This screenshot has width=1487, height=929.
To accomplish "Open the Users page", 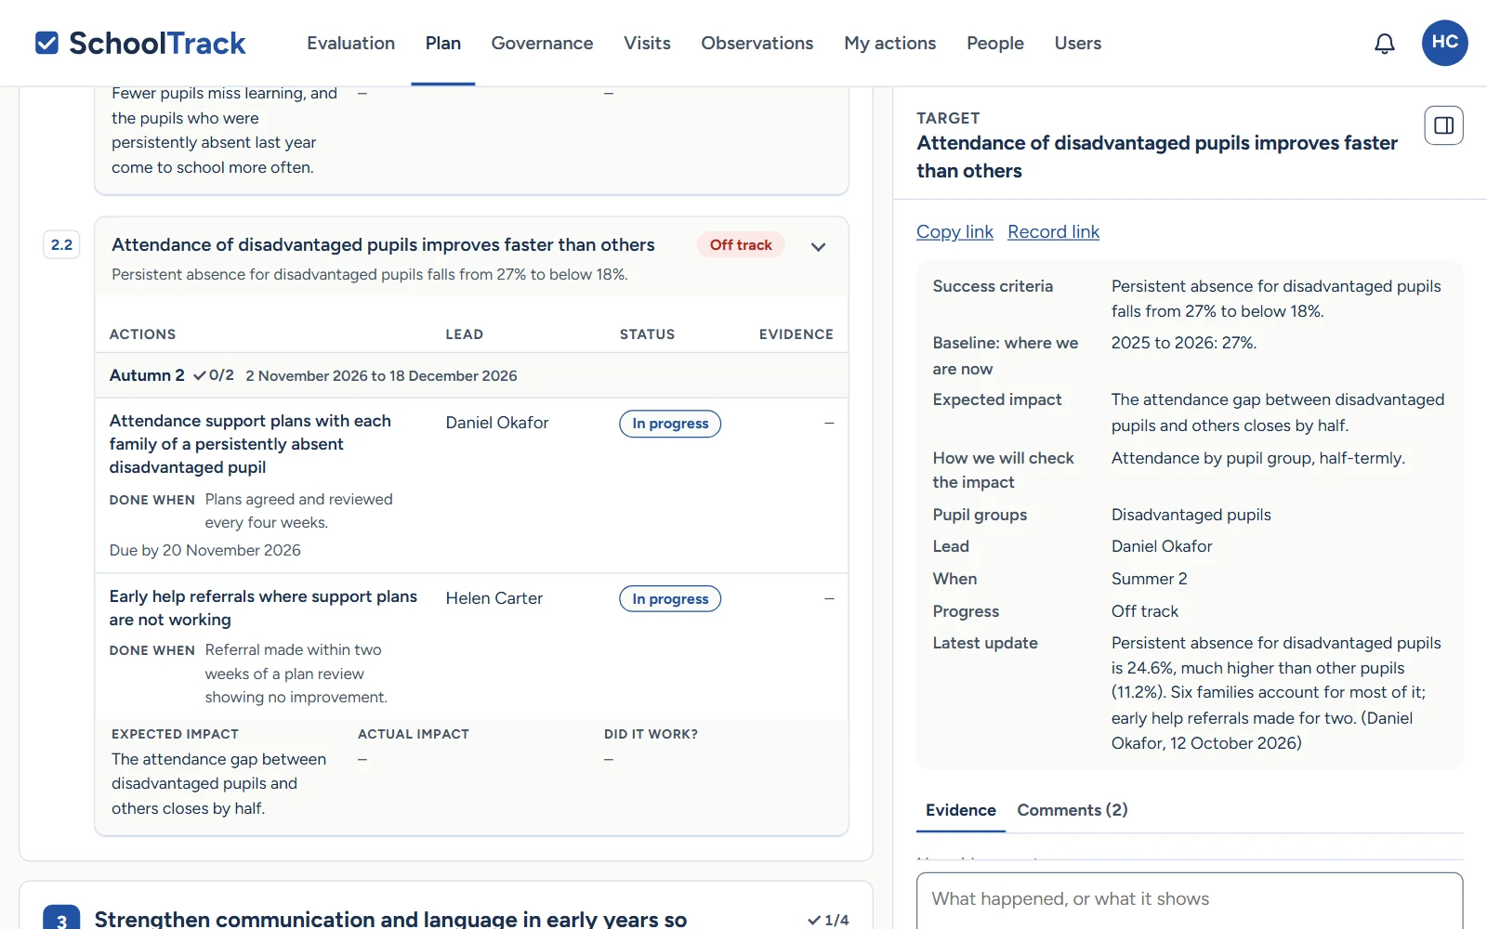I will [x=1077, y=43].
